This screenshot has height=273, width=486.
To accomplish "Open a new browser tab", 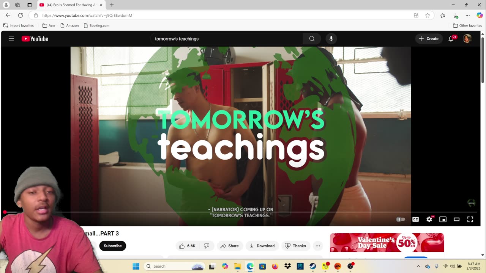I will point(112,5).
